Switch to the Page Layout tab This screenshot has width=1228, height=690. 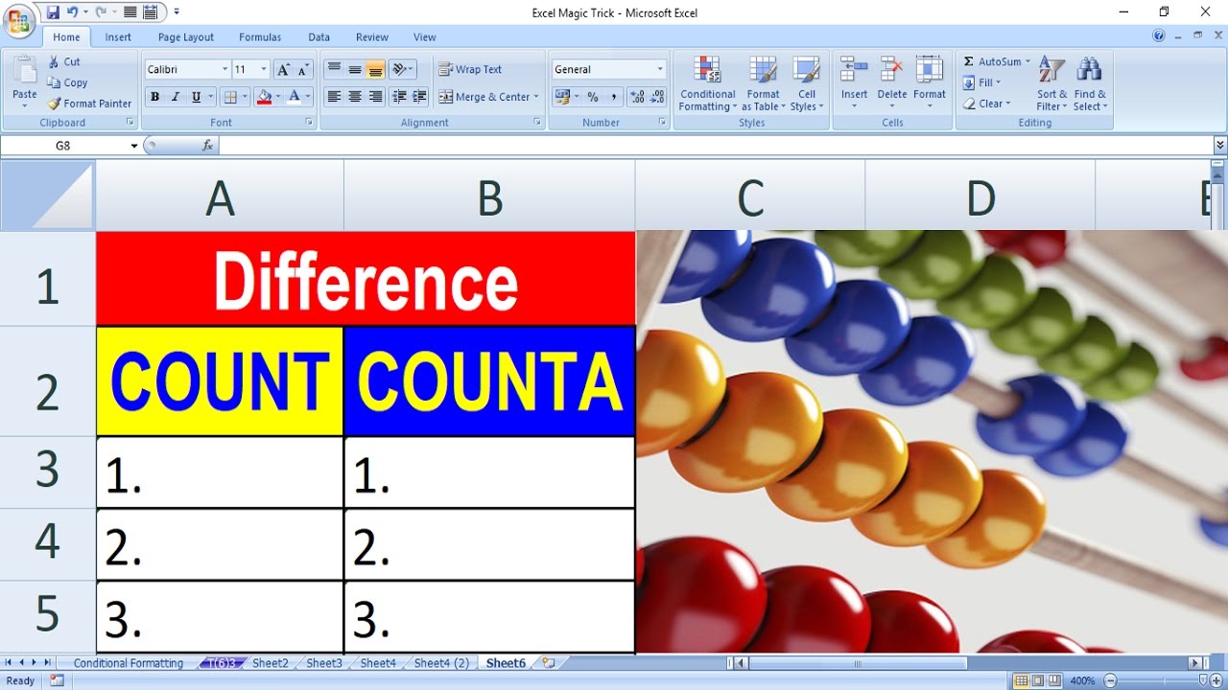(x=186, y=37)
